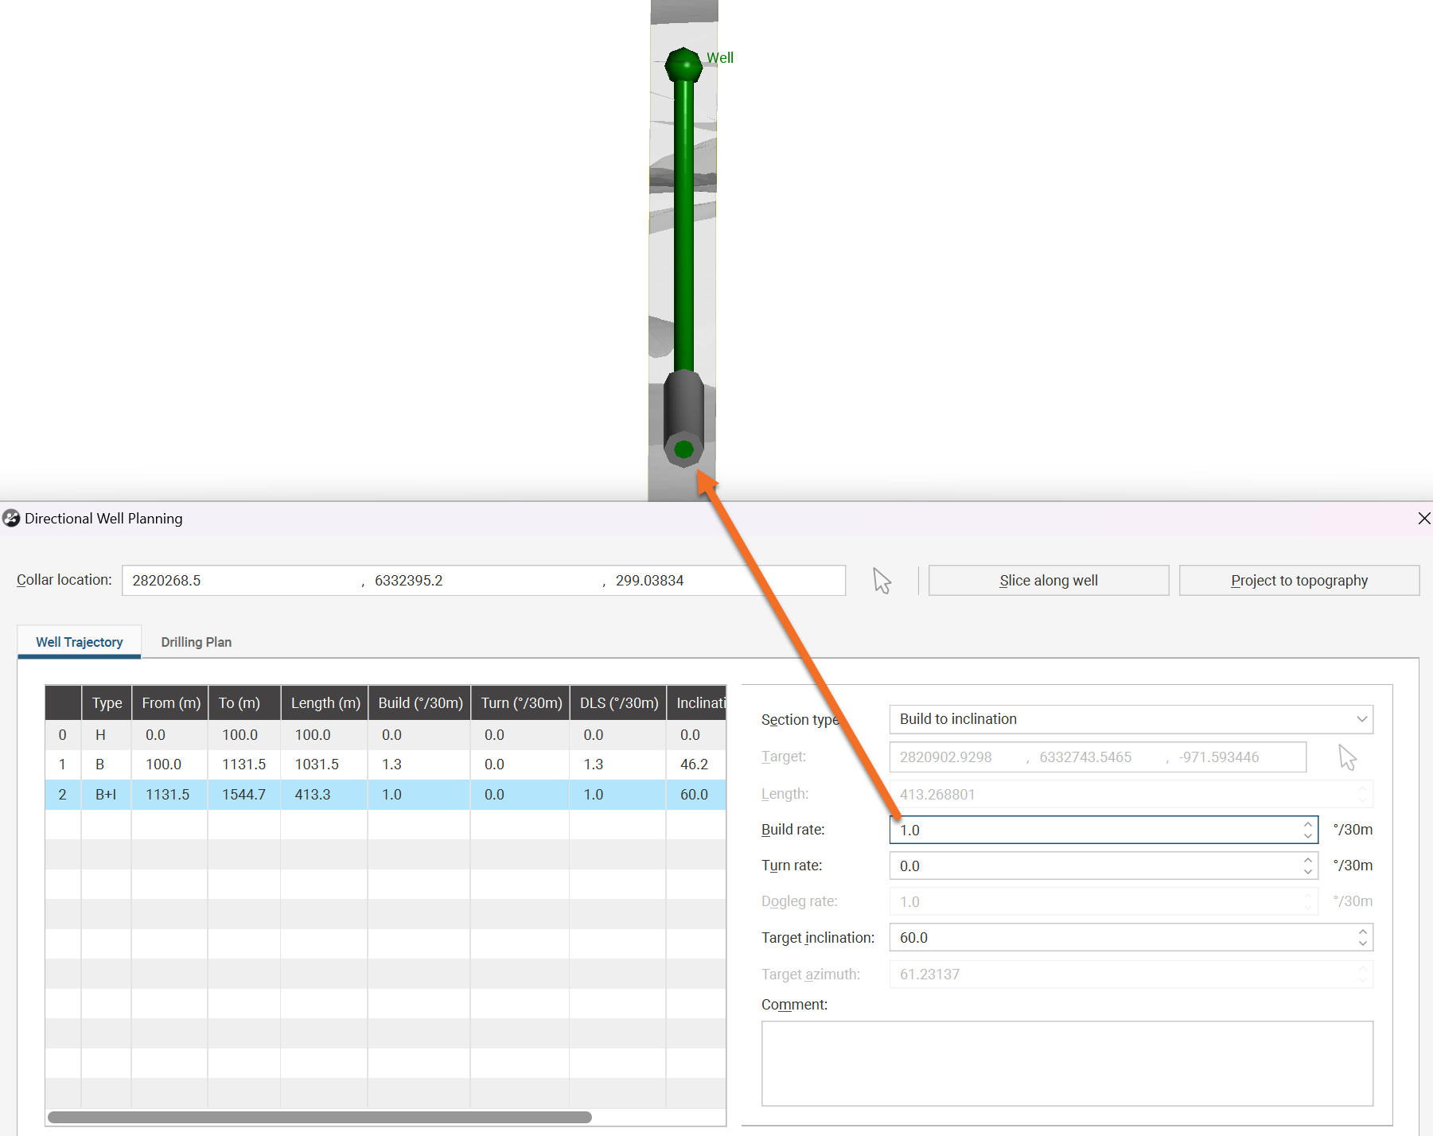Image resolution: width=1433 pixels, height=1136 pixels.
Task: Click the green well collar marker
Action: pos(683,64)
